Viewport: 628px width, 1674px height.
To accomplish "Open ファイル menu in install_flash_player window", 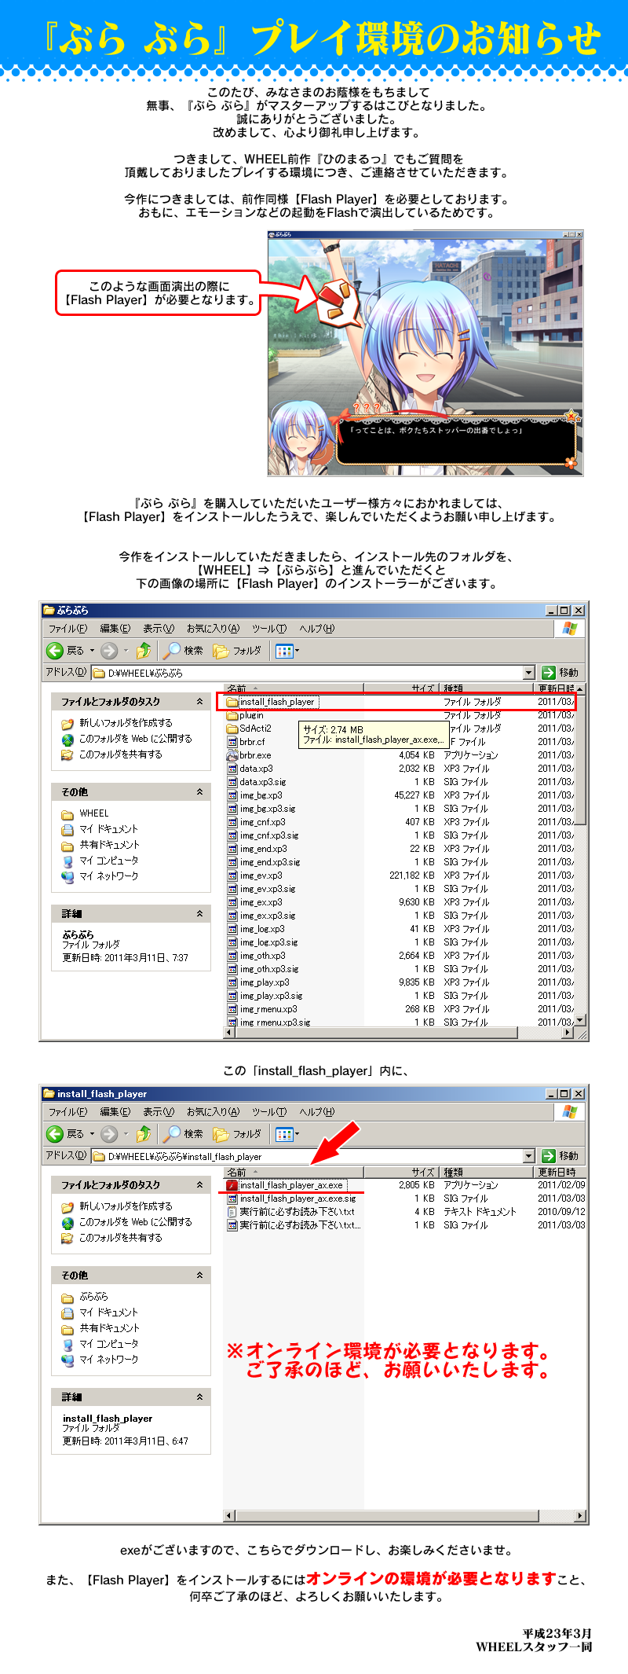I will (x=68, y=1111).
